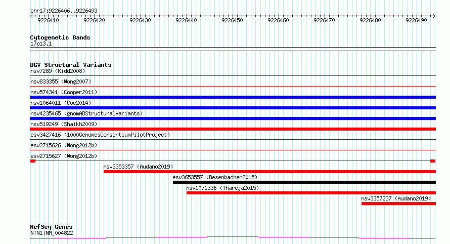
Task: Click the RefSeq Genes track title
Action: [x=51, y=227]
